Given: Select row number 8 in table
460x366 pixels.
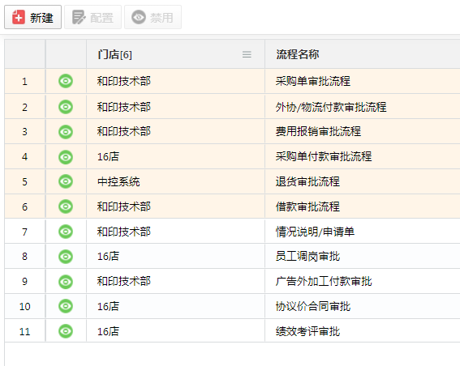Looking at the screenshot, I should point(24,257).
